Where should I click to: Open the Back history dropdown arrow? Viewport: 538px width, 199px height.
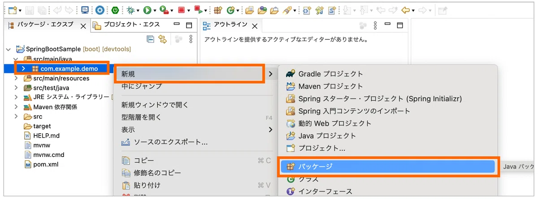413,10
